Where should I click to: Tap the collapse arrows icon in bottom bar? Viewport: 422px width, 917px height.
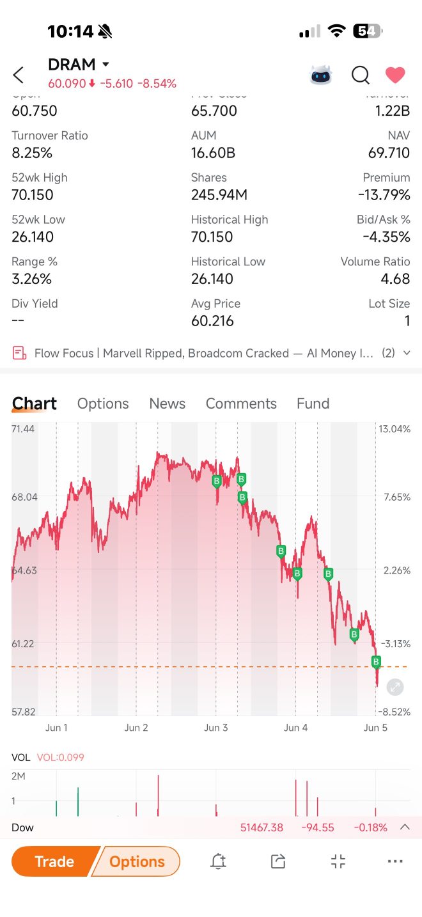click(x=338, y=861)
